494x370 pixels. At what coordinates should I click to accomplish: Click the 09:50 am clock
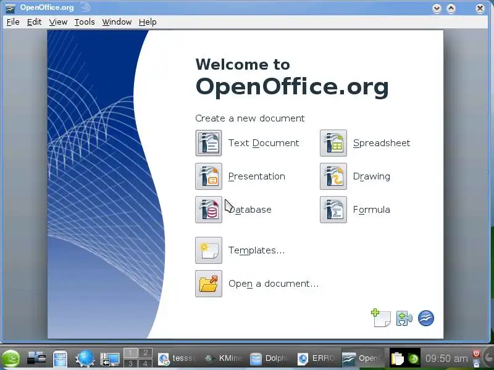(446, 358)
